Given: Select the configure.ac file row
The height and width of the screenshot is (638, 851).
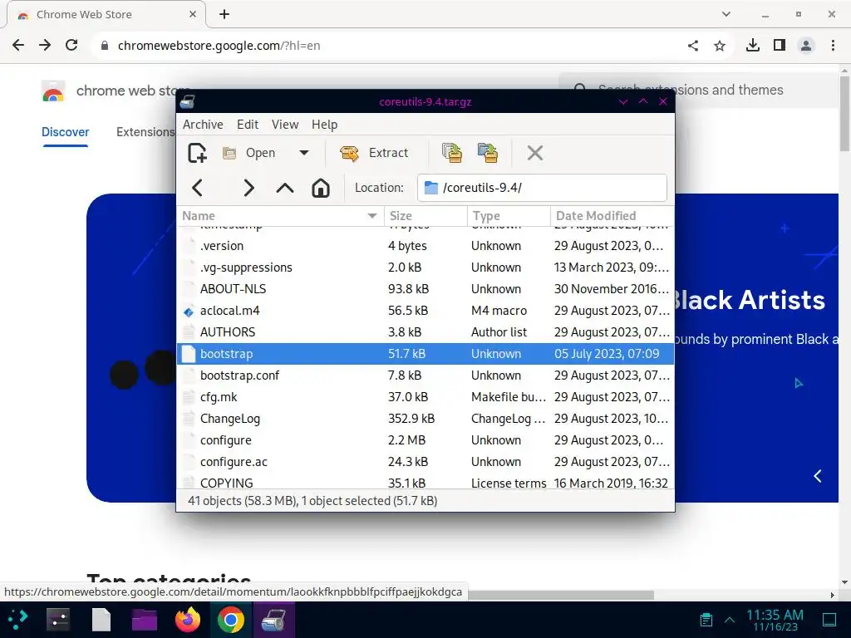Looking at the screenshot, I should pos(425,462).
